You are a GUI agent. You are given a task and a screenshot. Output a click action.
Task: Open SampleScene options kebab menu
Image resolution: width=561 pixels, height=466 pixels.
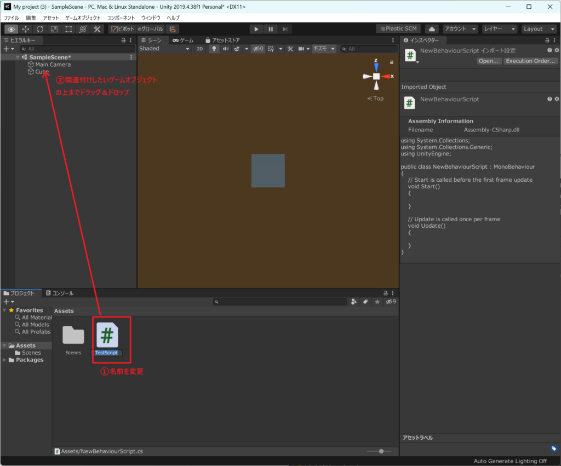coord(131,57)
